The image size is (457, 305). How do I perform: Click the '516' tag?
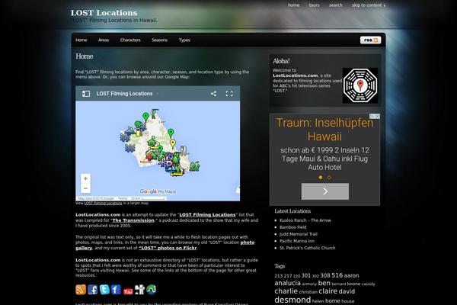pos(337,275)
